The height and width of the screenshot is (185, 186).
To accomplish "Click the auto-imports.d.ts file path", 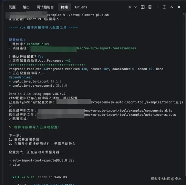I will [x=107, y=115].
